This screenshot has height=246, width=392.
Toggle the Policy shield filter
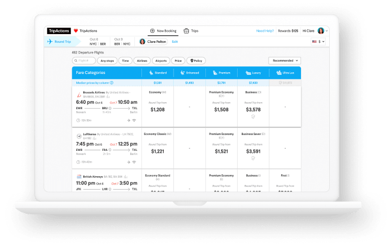196,60
